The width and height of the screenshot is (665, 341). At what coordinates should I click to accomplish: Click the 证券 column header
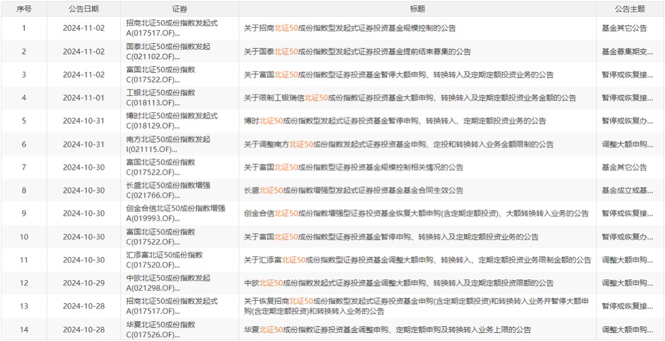click(x=180, y=9)
